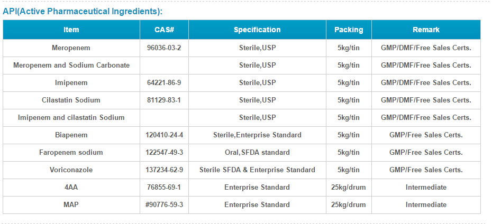Image resolution: width=492 pixels, height=224 pixels.
Task: Click Imipenem and cilastatin Sodium cell
Action: (71, 118)
